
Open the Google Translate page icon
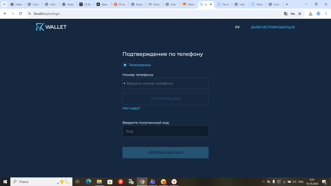286,14
